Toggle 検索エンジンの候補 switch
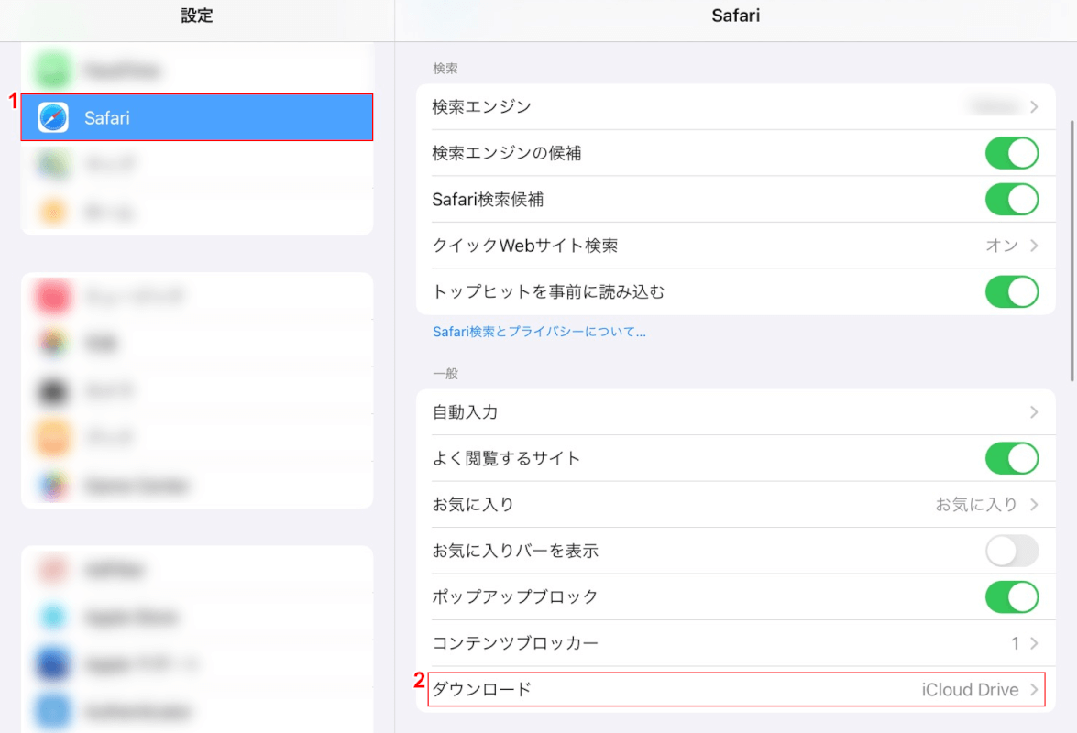Screen dimensions: 1077x733 (x=1011, y=153)
